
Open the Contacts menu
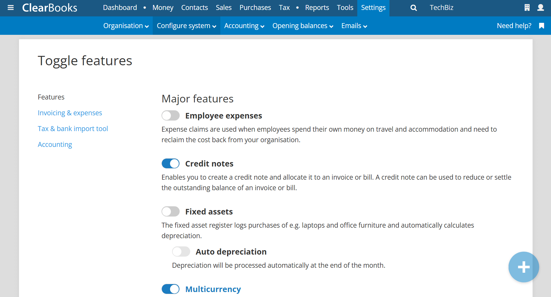195,8
